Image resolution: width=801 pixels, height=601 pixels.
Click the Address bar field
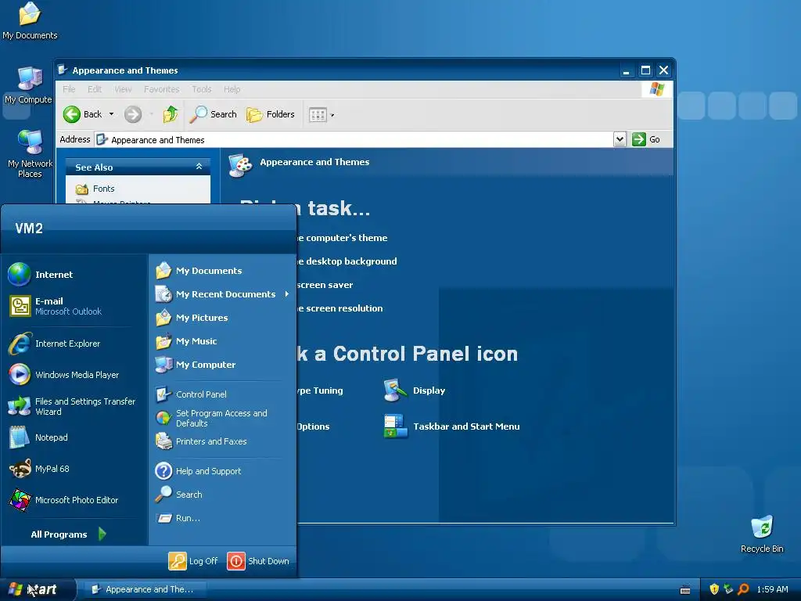(x=354, y=139)
